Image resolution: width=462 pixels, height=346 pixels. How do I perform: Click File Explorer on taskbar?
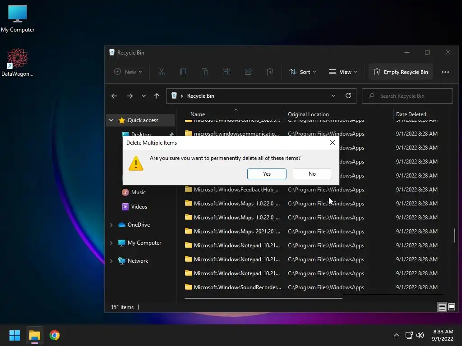click(34, 335)
